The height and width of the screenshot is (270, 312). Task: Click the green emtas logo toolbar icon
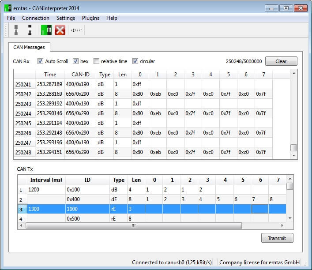[x=46, y=30]
